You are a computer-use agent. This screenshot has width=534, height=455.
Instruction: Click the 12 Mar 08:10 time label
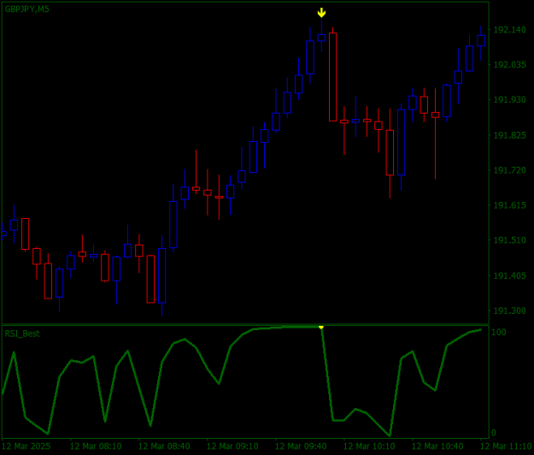pos(96,446)
